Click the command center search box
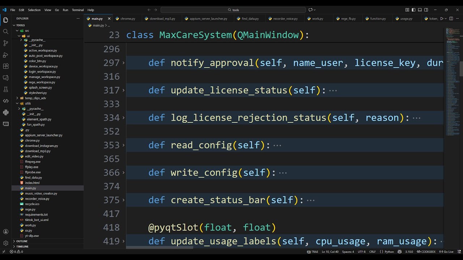 tap(233, 10)
